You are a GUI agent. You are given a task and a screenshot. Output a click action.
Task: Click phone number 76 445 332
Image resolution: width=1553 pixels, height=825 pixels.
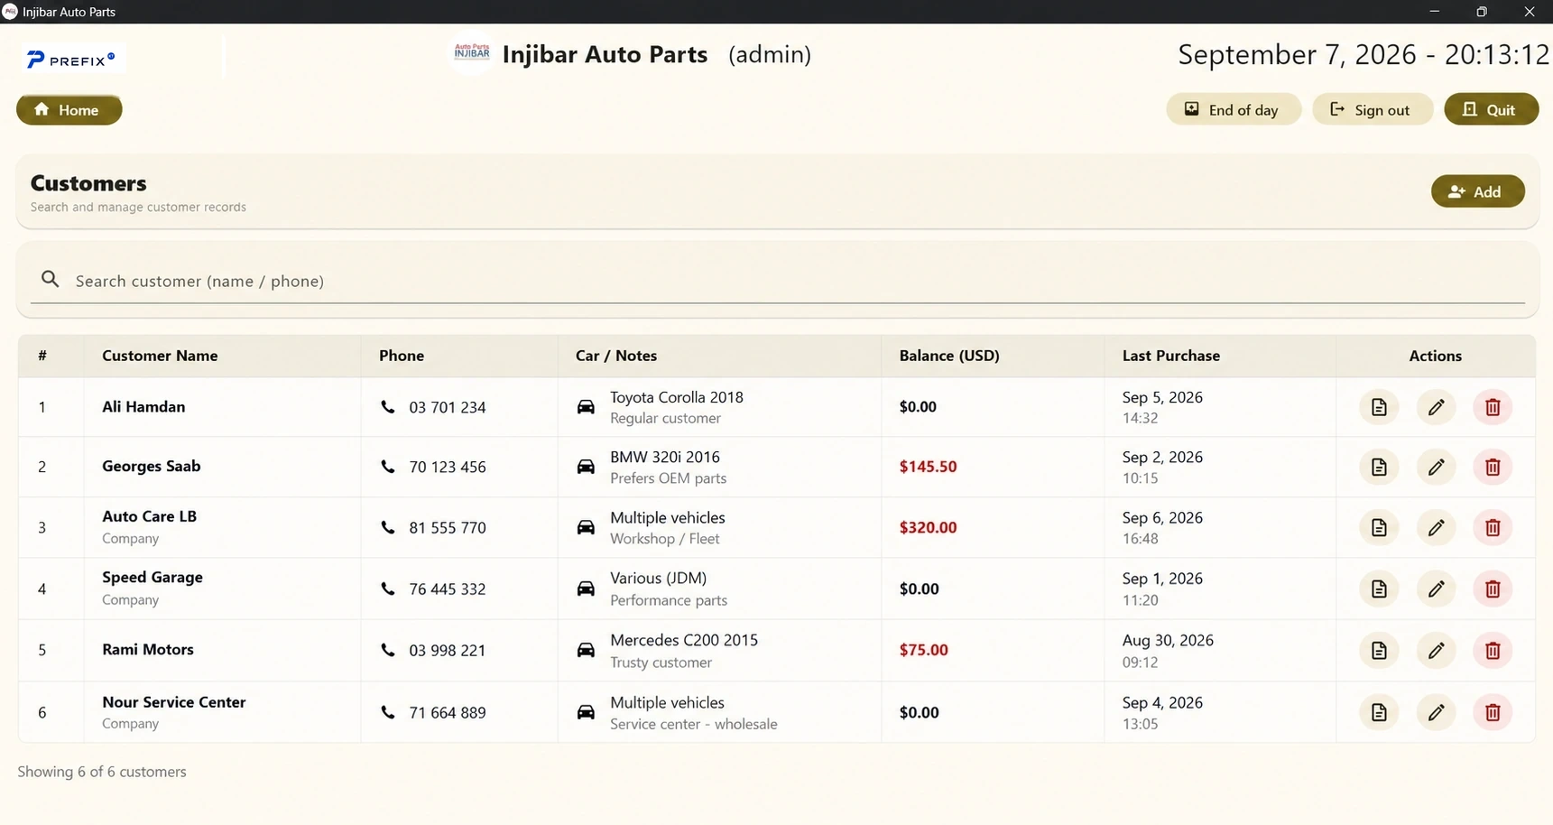click(x=447, y=589)
